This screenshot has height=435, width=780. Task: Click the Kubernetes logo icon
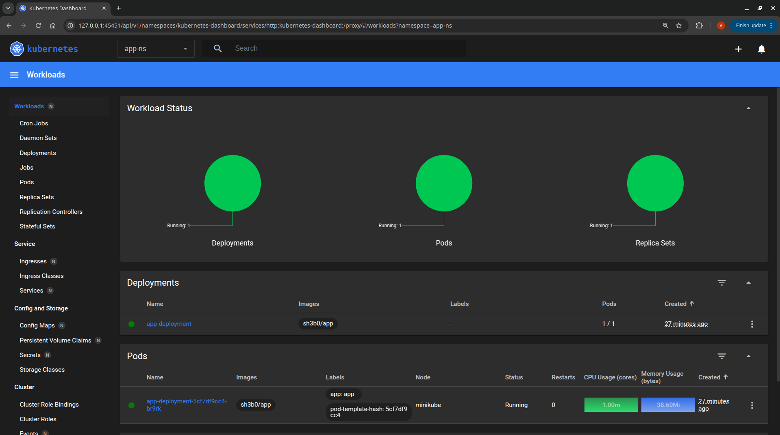click(17, 49)
